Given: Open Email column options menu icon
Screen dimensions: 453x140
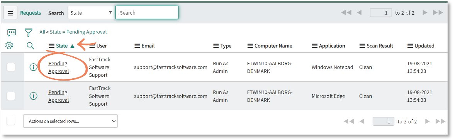Looking at the screenshot, I should 137,46.
